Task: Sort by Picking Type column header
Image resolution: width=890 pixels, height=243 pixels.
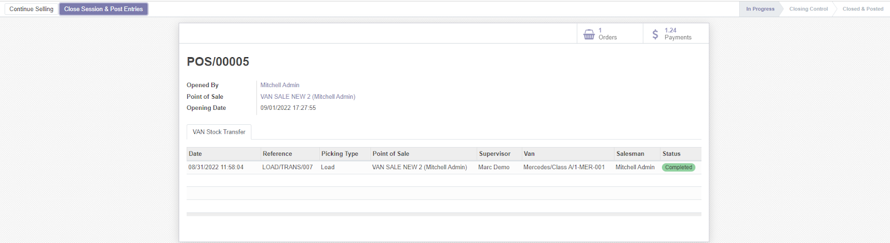Action: pyautogui.click(x=339, y=154)
